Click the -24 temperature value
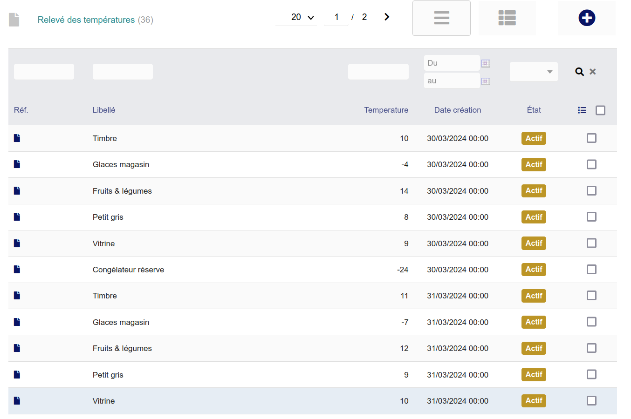The width and height of the screenshot is (631, 419). click(403, 270)
